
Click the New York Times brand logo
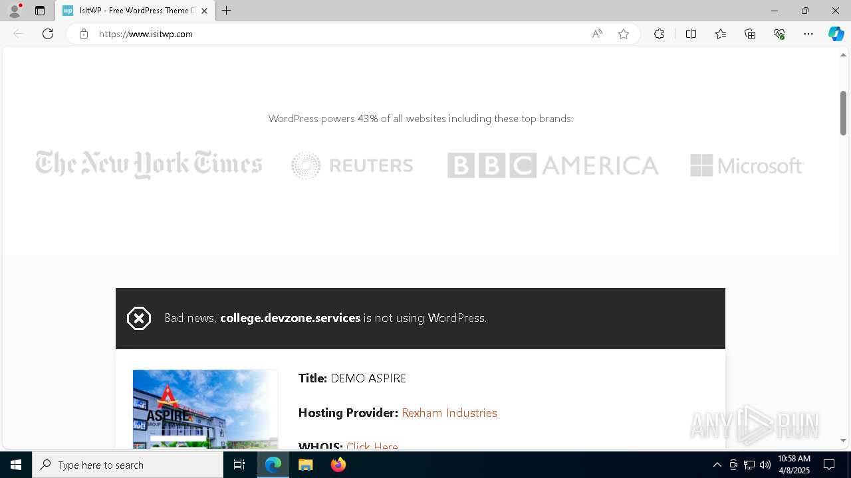pos(149,165)
